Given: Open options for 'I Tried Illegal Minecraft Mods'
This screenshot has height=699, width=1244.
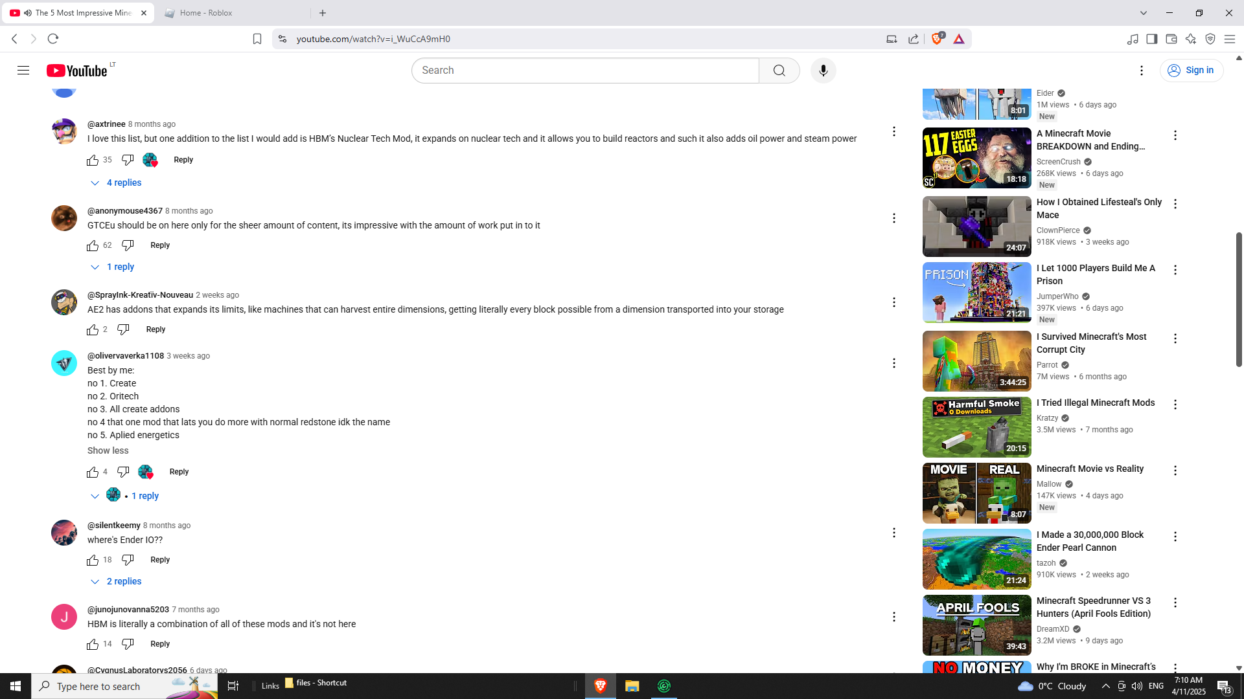Looking at the screenshot, I should point(1175,405).
